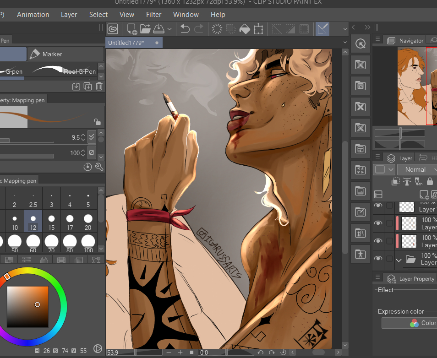The image size is (437, 358).
Task: Click the New document icon
Action: (132, 29)
